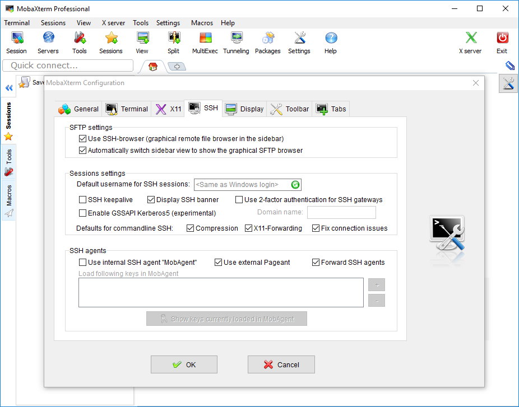The height and width of the screenshot is (407, 519).
Task: Open the Settings menu
Action: click(168, 23)
